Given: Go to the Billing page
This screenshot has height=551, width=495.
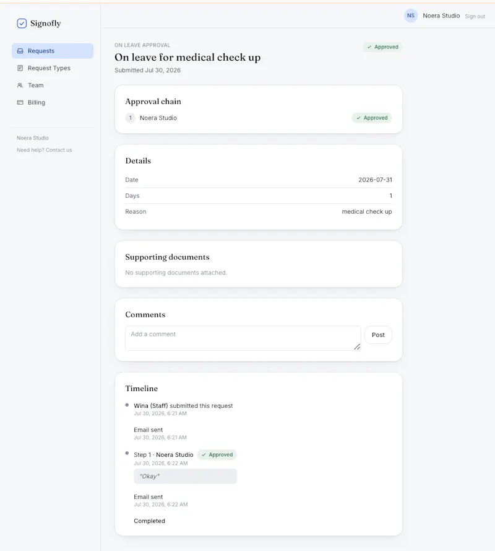Looking at the screenshot, I should coord(53,103).
